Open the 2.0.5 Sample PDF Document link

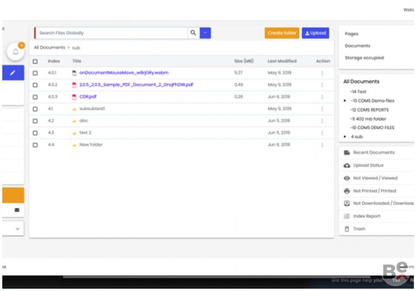coord(136,85)
